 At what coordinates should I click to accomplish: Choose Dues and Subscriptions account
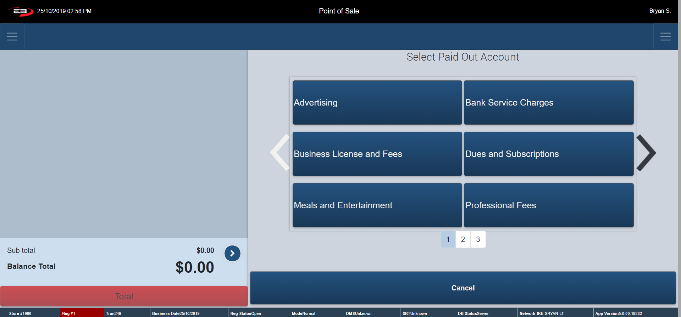(x=548, y=154)
